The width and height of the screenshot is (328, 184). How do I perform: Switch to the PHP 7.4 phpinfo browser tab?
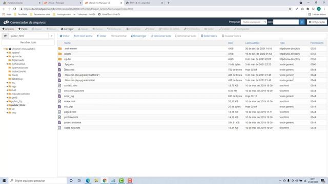tap(145, 3)
